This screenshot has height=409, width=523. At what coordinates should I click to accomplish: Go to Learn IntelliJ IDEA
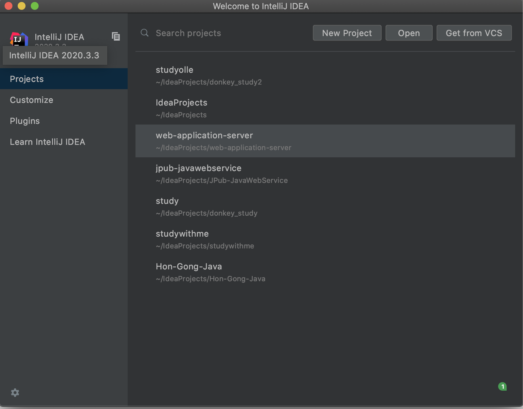click(x=64, y=142)
